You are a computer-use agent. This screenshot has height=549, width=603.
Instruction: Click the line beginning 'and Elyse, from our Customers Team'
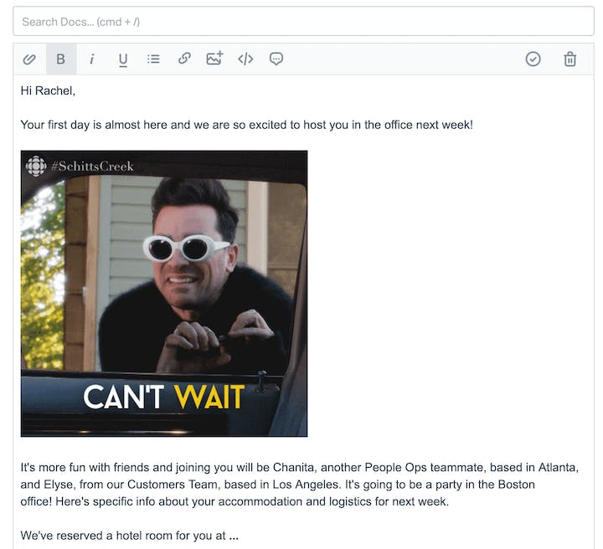pyautogui.click(x=277, y=485)
